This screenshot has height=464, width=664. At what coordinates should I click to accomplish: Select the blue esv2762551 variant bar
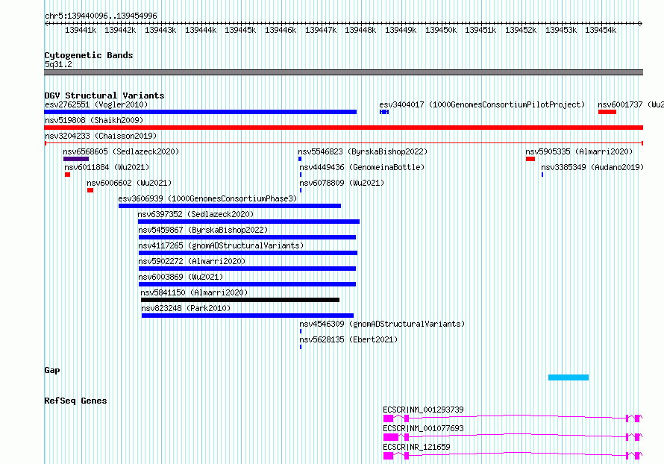[200, 112]
